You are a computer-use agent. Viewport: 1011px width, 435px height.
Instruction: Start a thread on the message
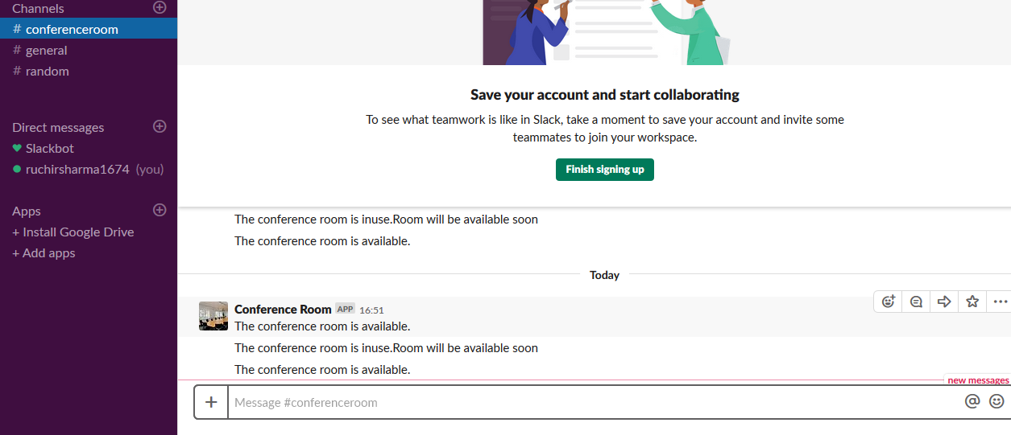point(917,302)
